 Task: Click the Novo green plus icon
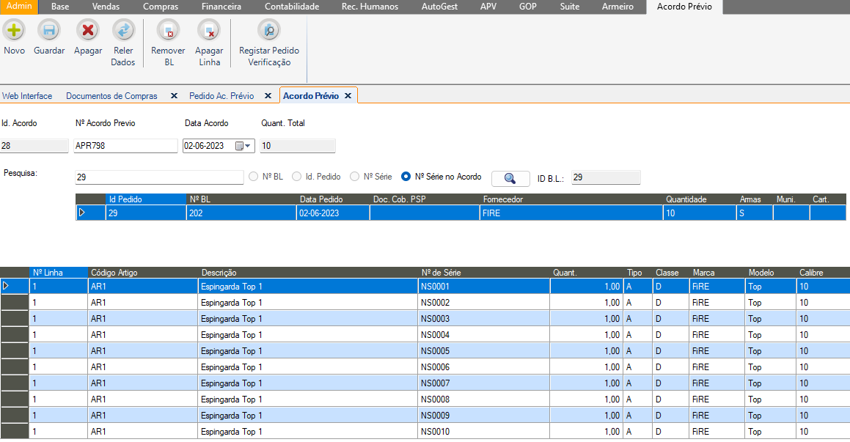pos(14,31)
